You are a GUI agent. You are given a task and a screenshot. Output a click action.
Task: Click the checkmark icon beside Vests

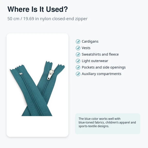(78, 48)
